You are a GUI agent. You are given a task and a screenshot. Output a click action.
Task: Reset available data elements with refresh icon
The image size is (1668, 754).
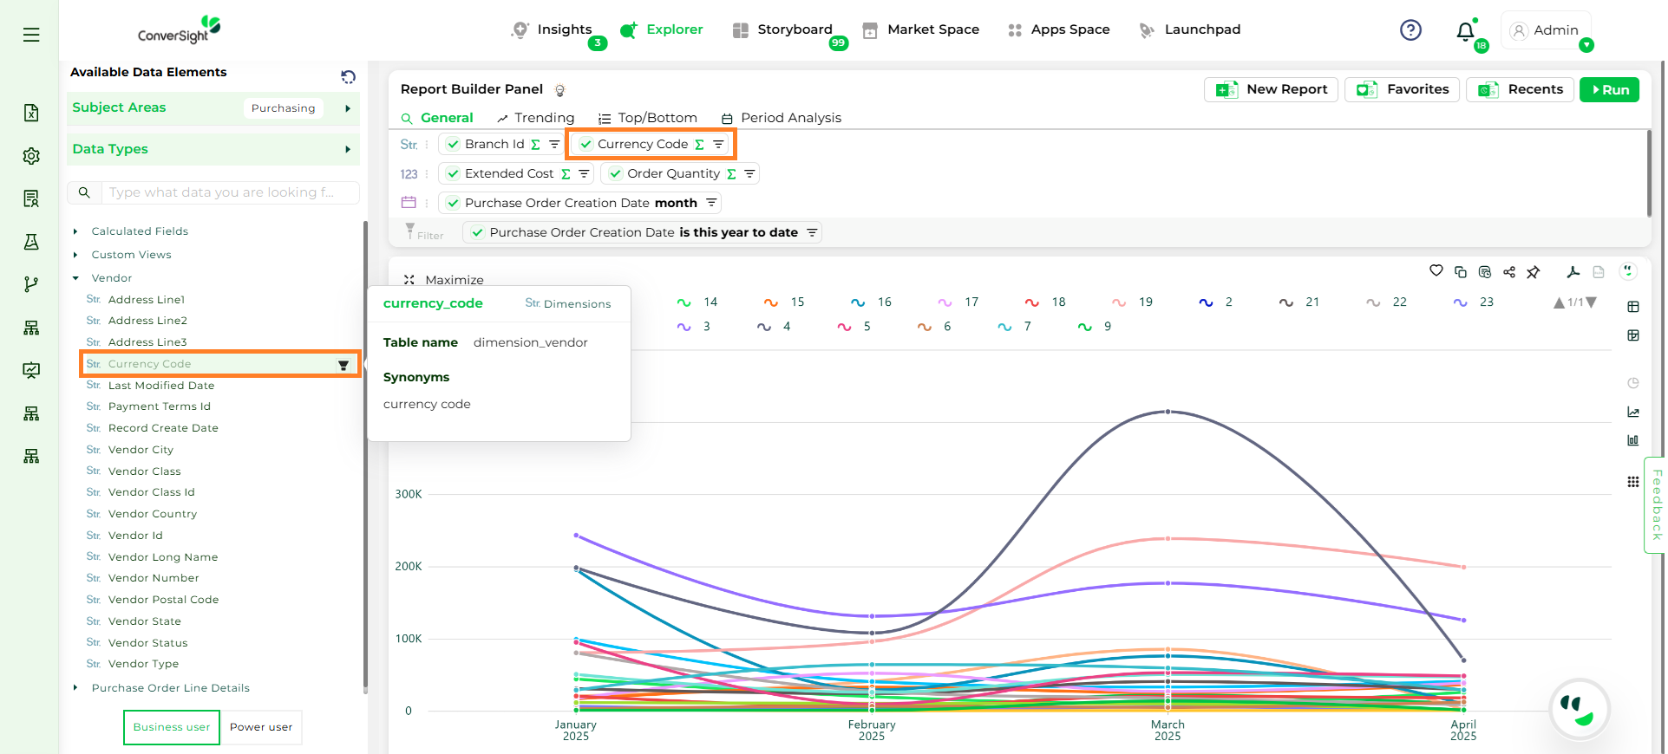(x=348, y=76)
